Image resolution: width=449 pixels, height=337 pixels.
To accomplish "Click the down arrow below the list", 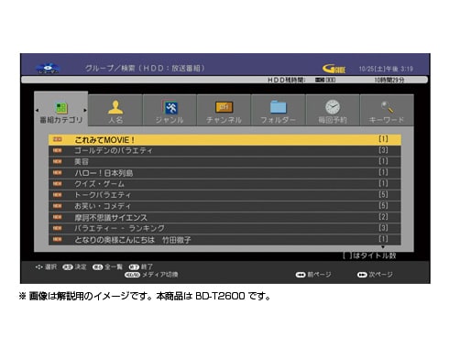I will [383, 247].
